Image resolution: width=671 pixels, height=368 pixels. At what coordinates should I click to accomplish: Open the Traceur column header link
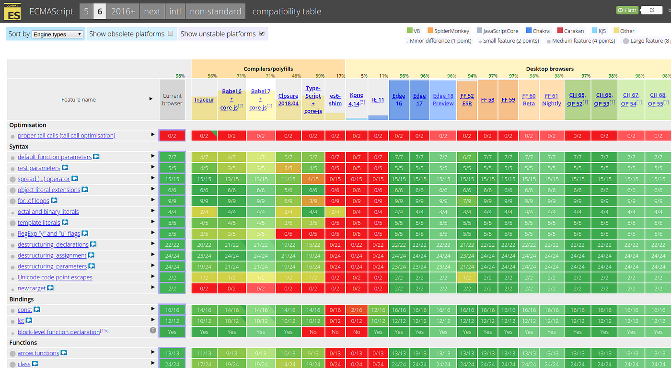tap(204, 100)
